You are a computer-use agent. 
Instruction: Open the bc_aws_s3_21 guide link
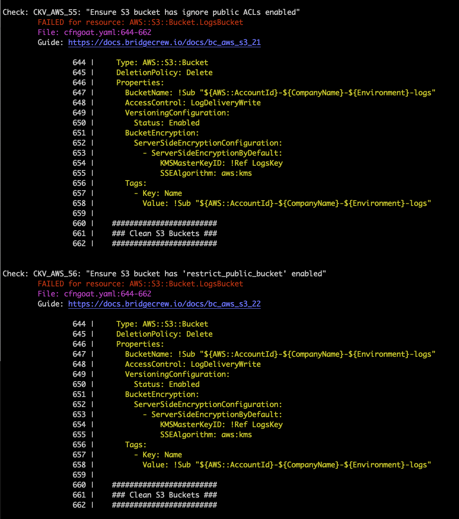[x=164, y=42]
